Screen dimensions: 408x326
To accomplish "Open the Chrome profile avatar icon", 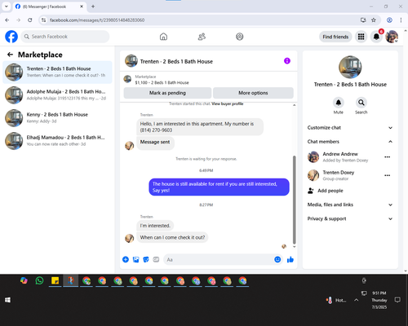I will pos(389,20).
